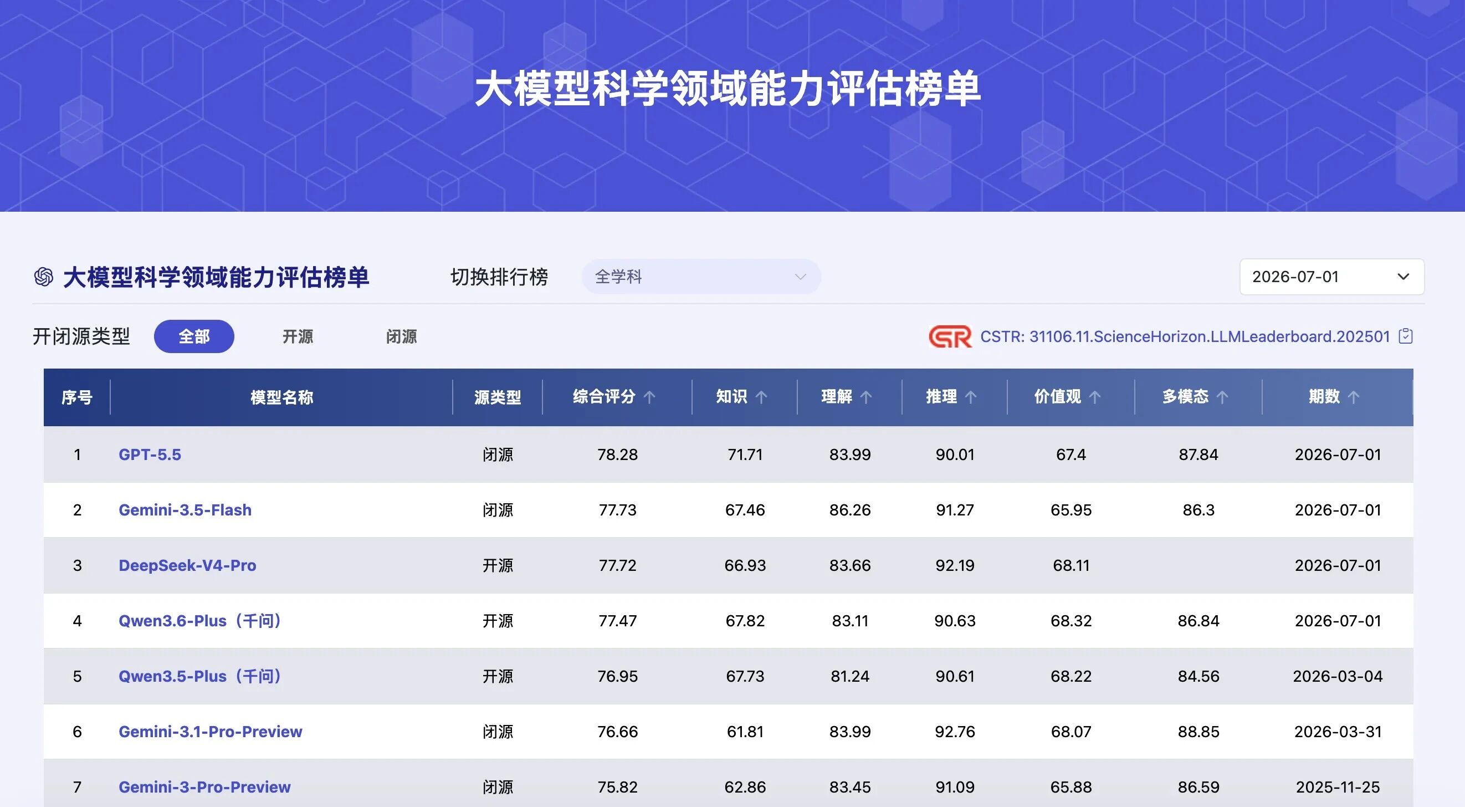The image size is (1465, 807).
Task: Click the 开闭源类型 label
Action: click(81, 336)
